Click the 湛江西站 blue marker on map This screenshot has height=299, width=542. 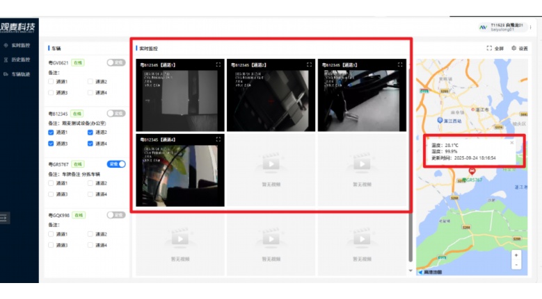440,120
